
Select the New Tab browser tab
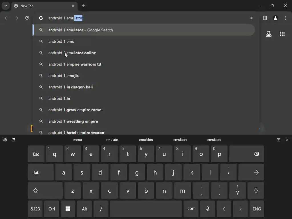(44, 6)
